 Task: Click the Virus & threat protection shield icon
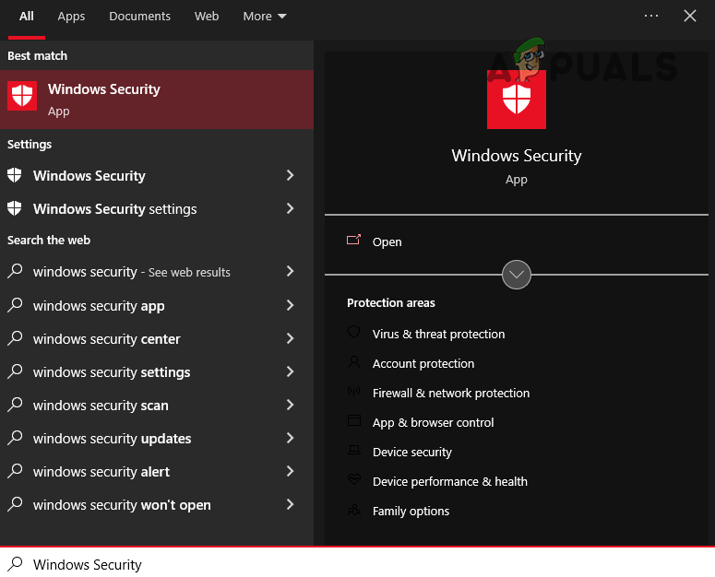tap(353, 333)
